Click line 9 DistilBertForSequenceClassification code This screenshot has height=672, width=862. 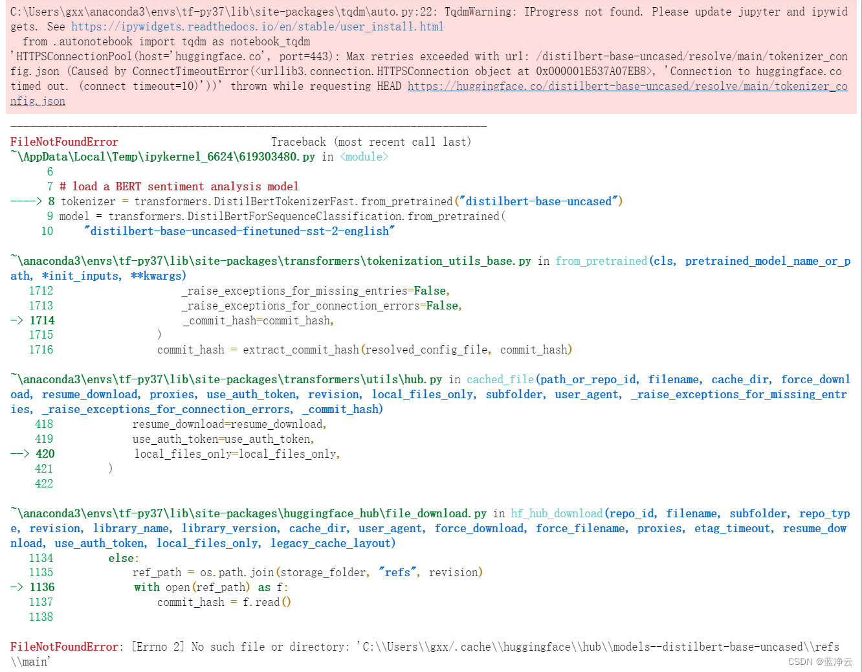(283, 216)
